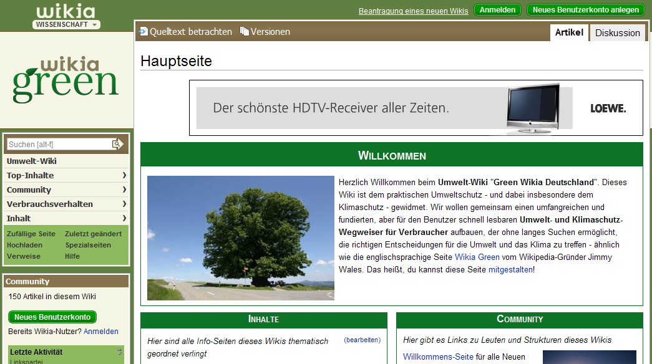Expand the Community submenu arrow

pyautogui.click(x=124, y=189)
